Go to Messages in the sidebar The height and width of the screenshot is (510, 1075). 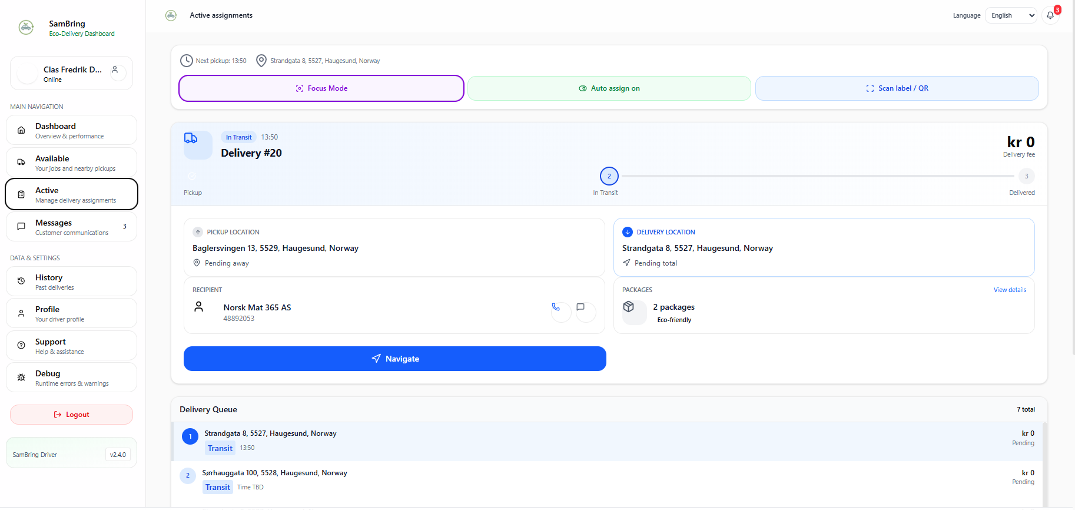coord(71,227)
